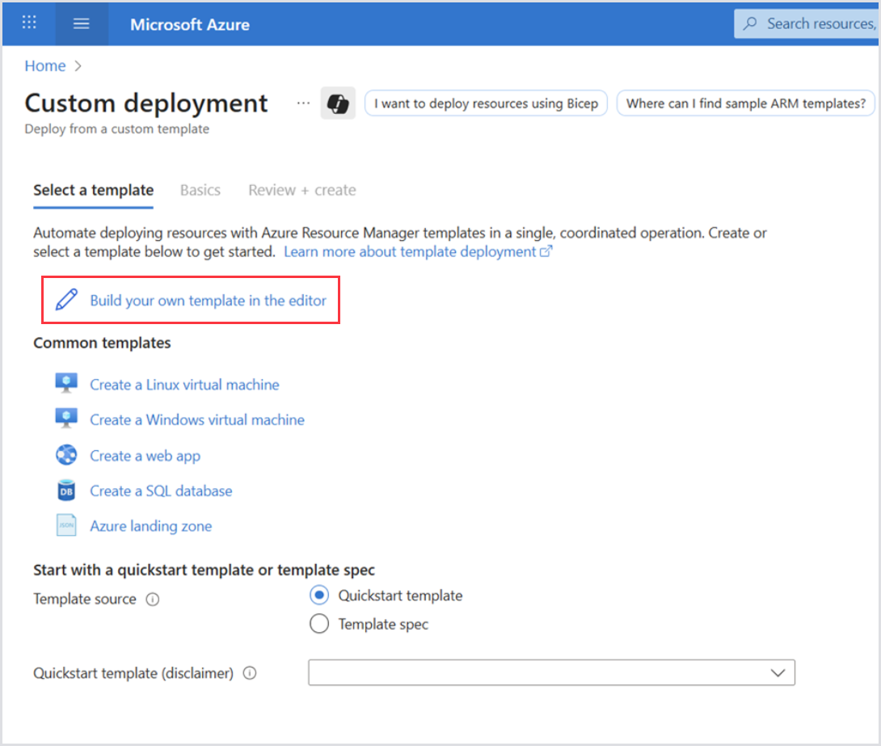
Task: Open the hamburger portal menu
Action: pyautogui.click(x=81, y=23)
